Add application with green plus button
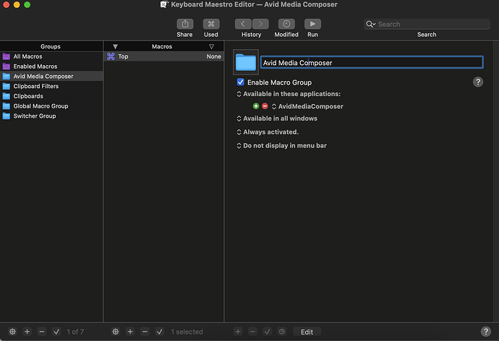This screenshot has width=499, height=341. point(256,106)
